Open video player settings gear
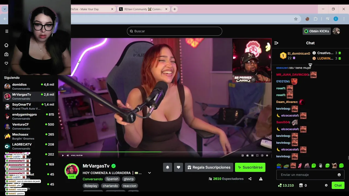 tap(267, 155)
